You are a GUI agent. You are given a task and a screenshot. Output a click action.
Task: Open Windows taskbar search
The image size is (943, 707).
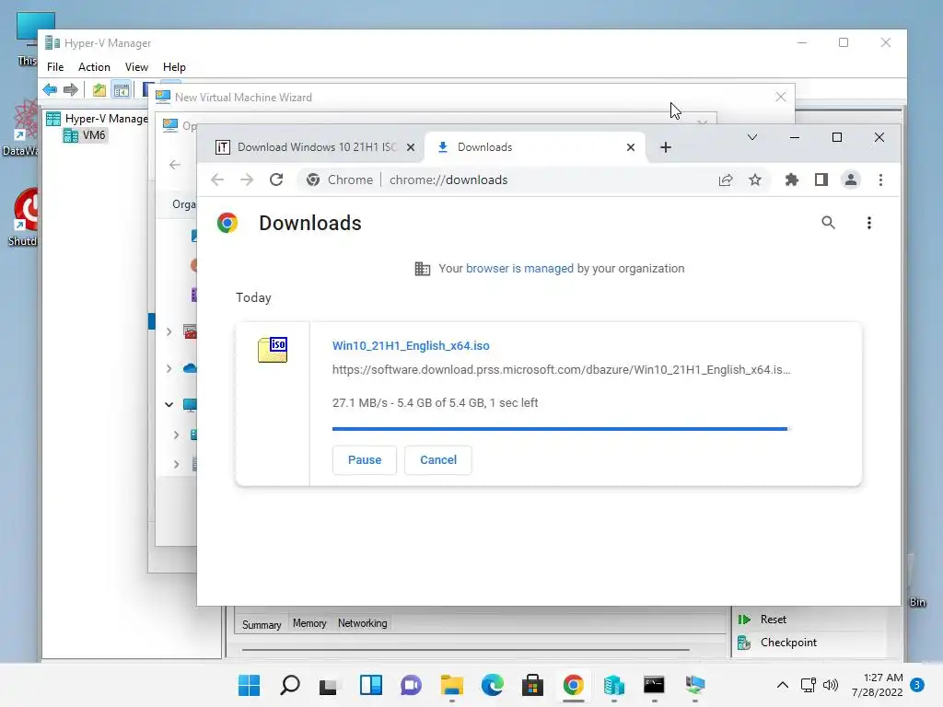coord(290,685)
